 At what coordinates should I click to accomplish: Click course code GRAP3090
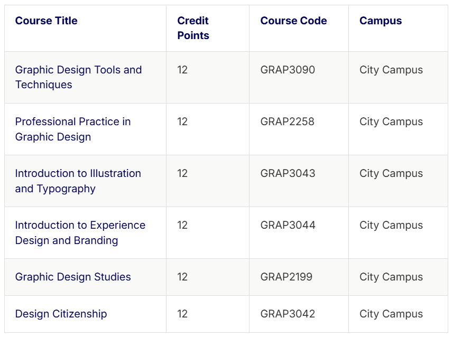point(288,70)
